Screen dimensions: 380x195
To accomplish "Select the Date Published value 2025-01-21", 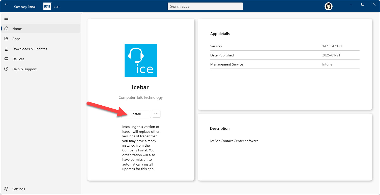I will [331, 55].
